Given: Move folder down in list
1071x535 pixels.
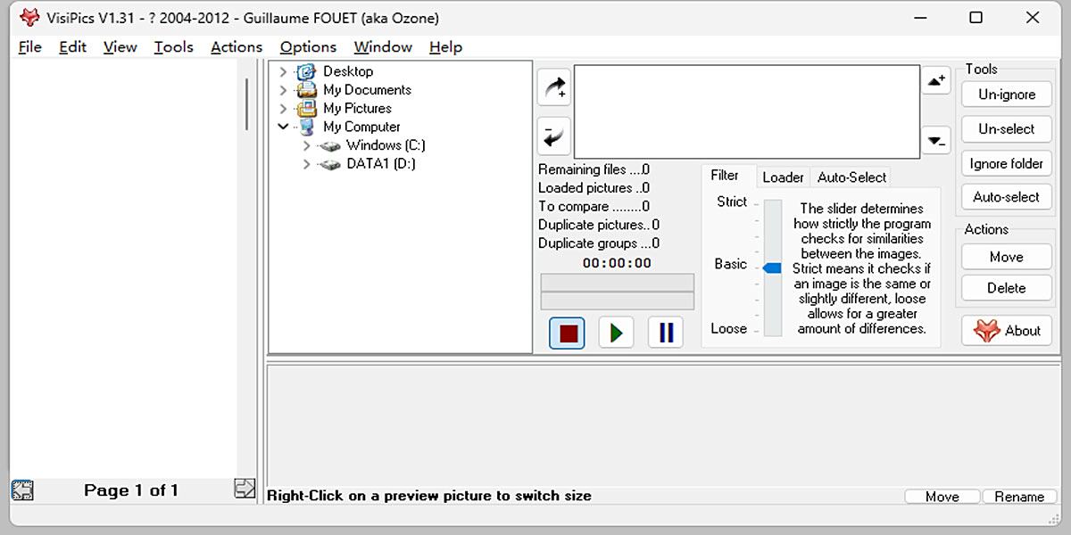Looking at the screenshot, I should (935, 140).
